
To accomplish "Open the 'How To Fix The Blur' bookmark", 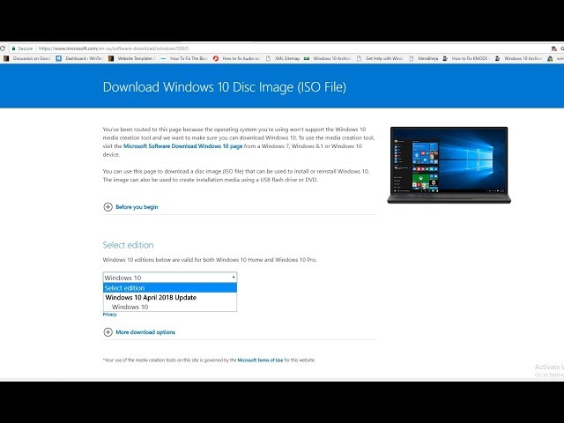I will pos(184,58).
